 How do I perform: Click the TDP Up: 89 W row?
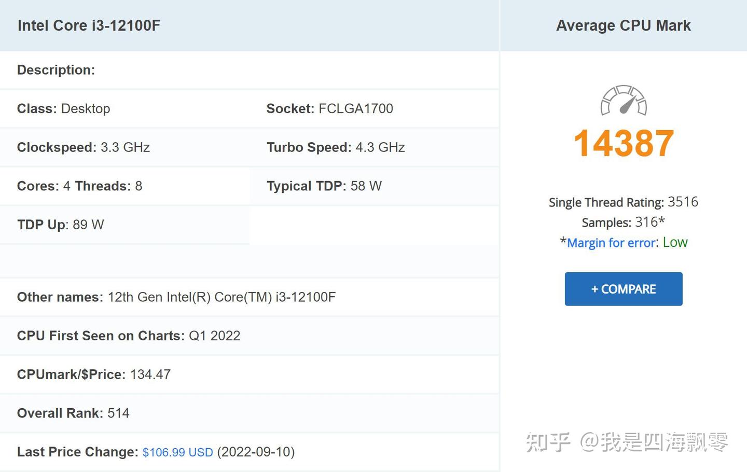pos(60,224)
